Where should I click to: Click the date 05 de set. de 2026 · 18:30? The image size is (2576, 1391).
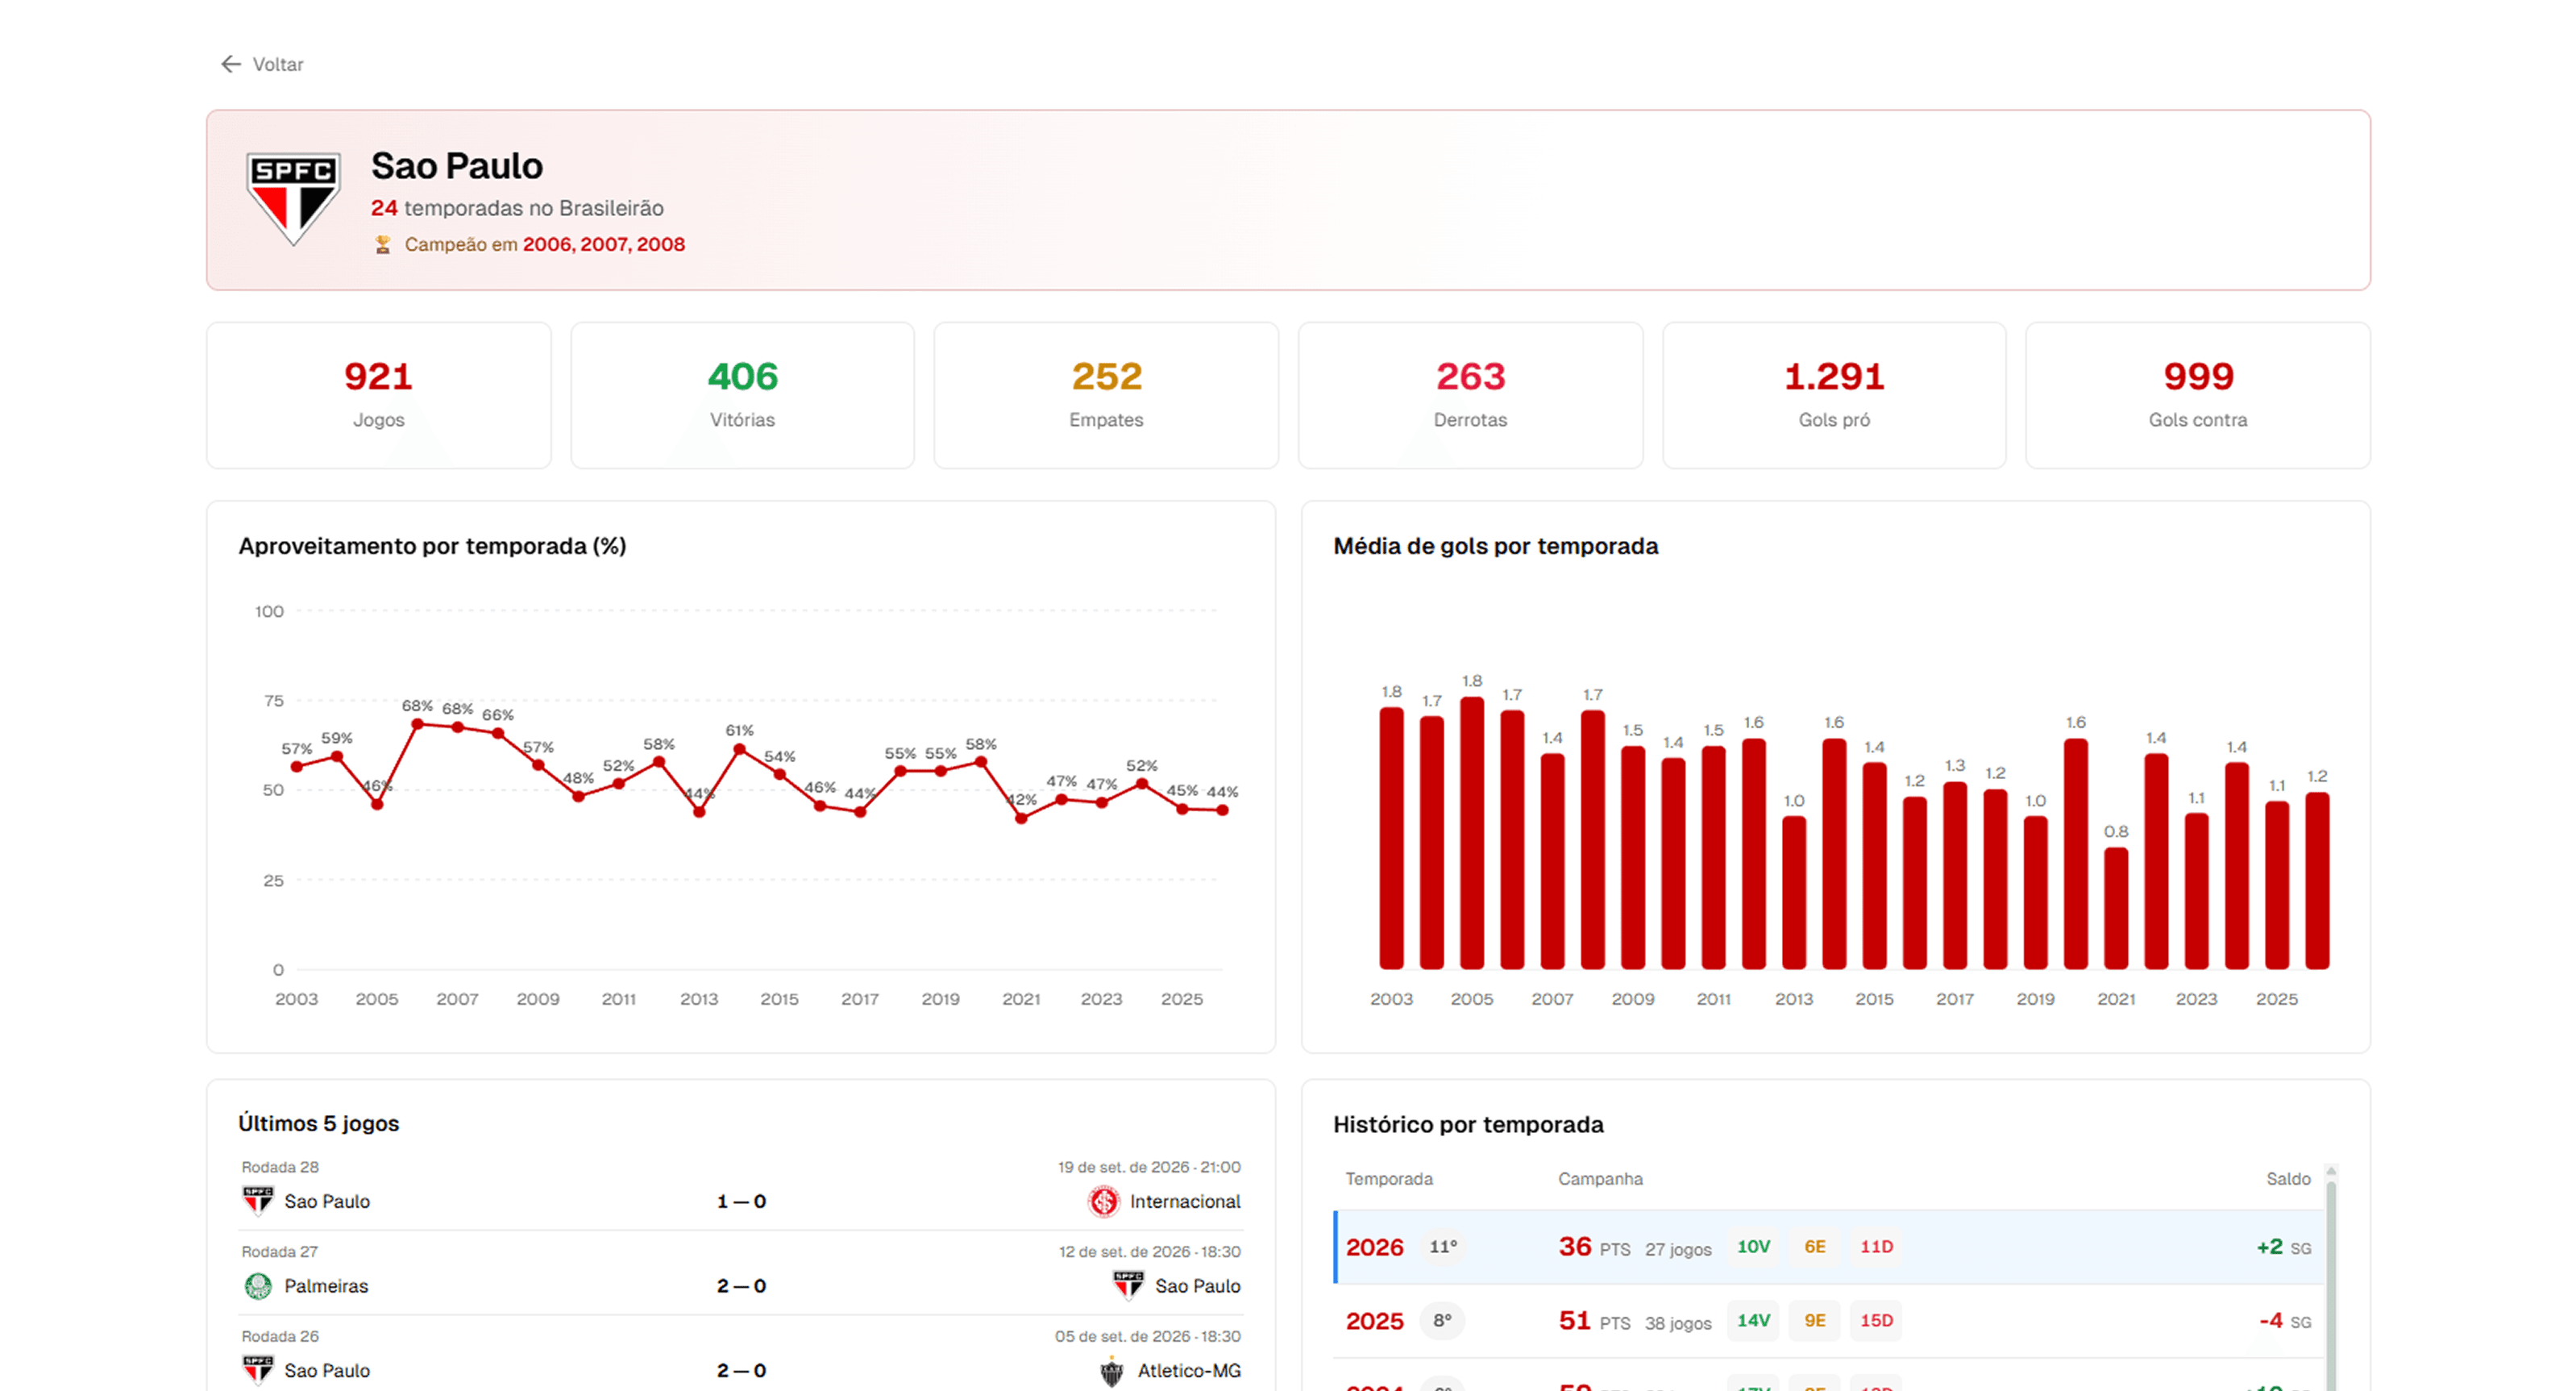point(1148,1336)
